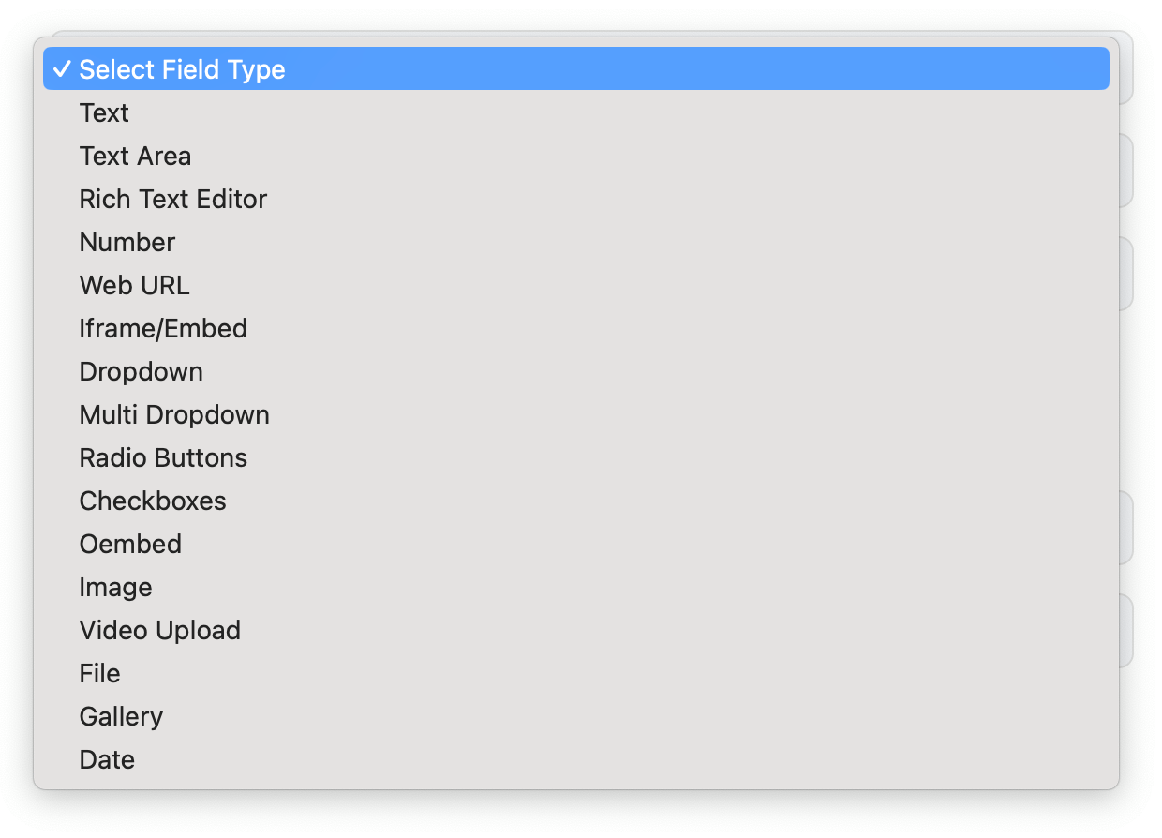Select Rich Text Editor from the list

[x=173, y=199]
